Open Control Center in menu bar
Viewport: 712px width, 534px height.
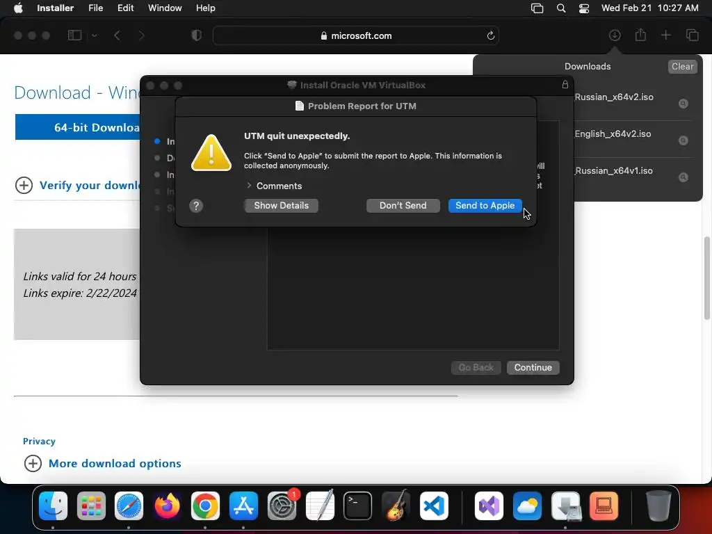584,8
